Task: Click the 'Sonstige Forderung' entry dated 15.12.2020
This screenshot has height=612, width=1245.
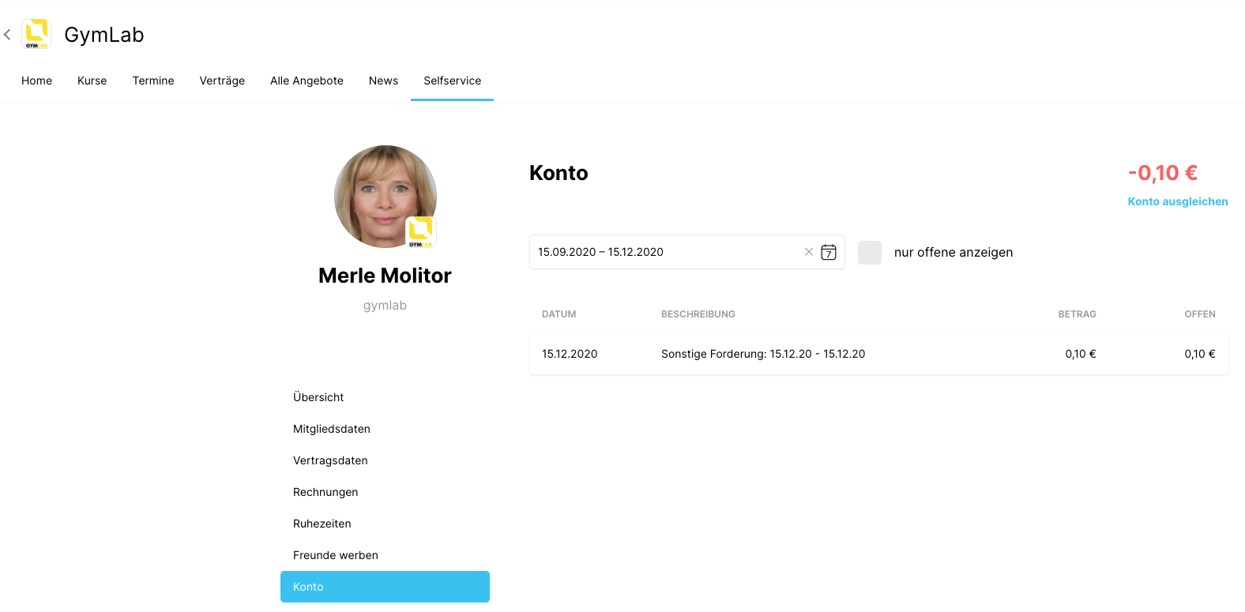Action: coord(878,354)
